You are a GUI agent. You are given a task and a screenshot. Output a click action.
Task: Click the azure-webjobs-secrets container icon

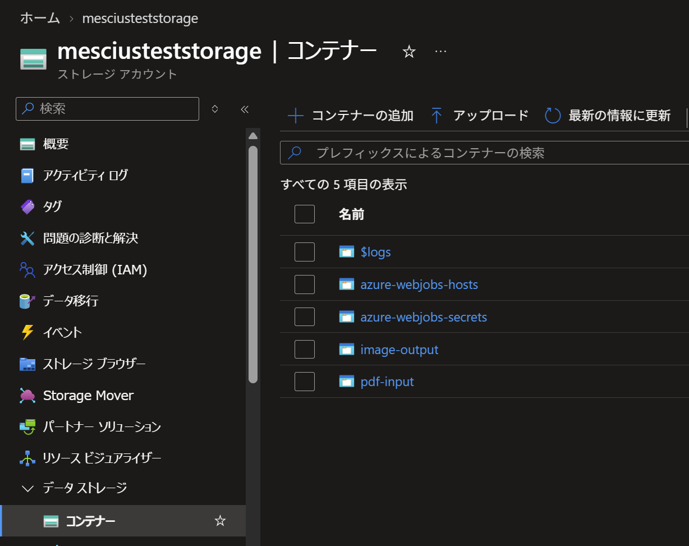pos(347,317)
